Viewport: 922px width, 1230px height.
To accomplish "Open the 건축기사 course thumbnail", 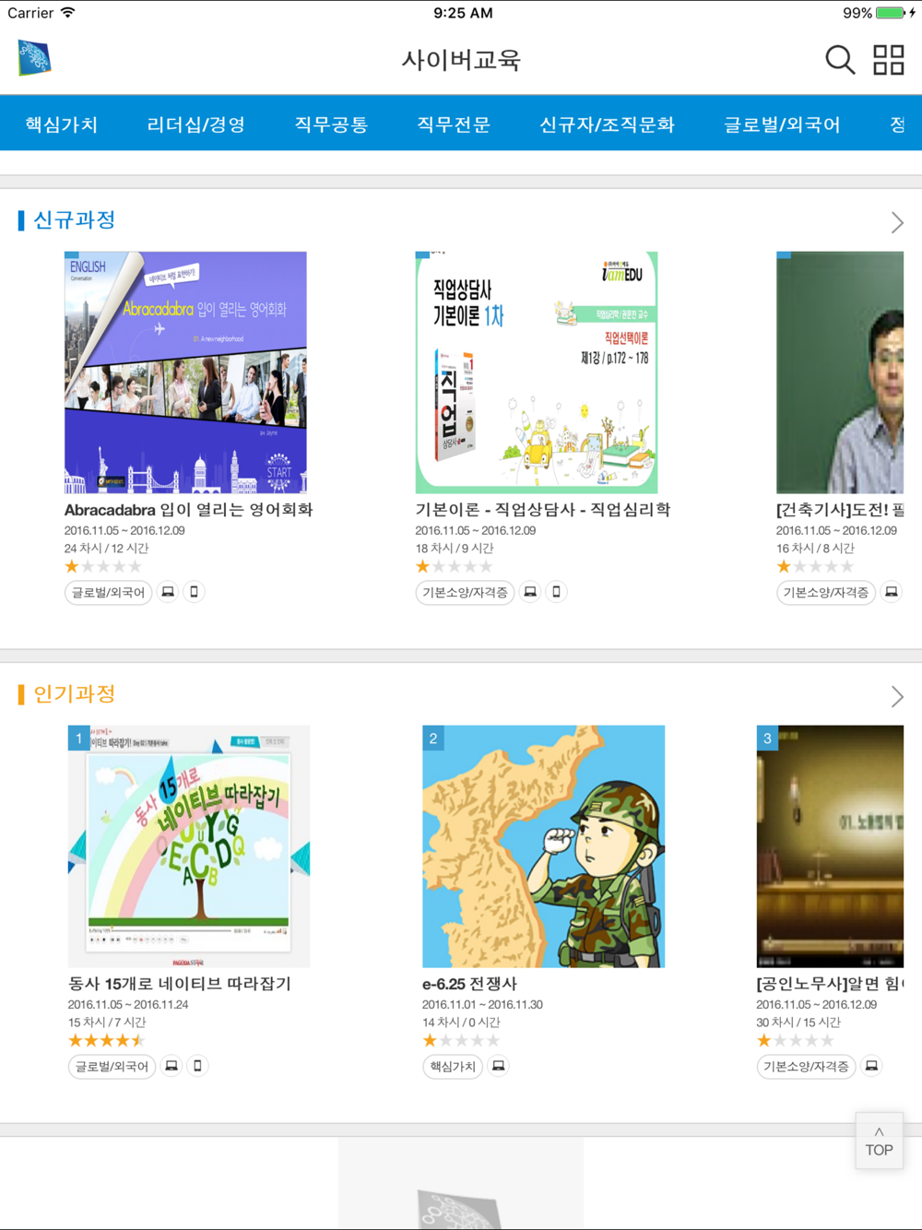I will point(840,373).
